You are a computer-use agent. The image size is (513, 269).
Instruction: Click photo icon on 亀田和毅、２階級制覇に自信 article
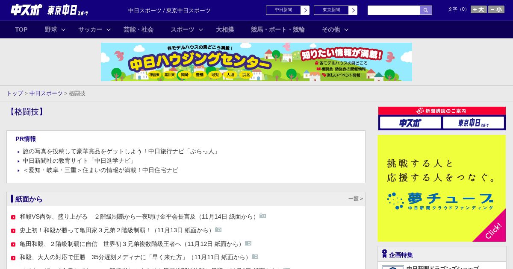248,243
